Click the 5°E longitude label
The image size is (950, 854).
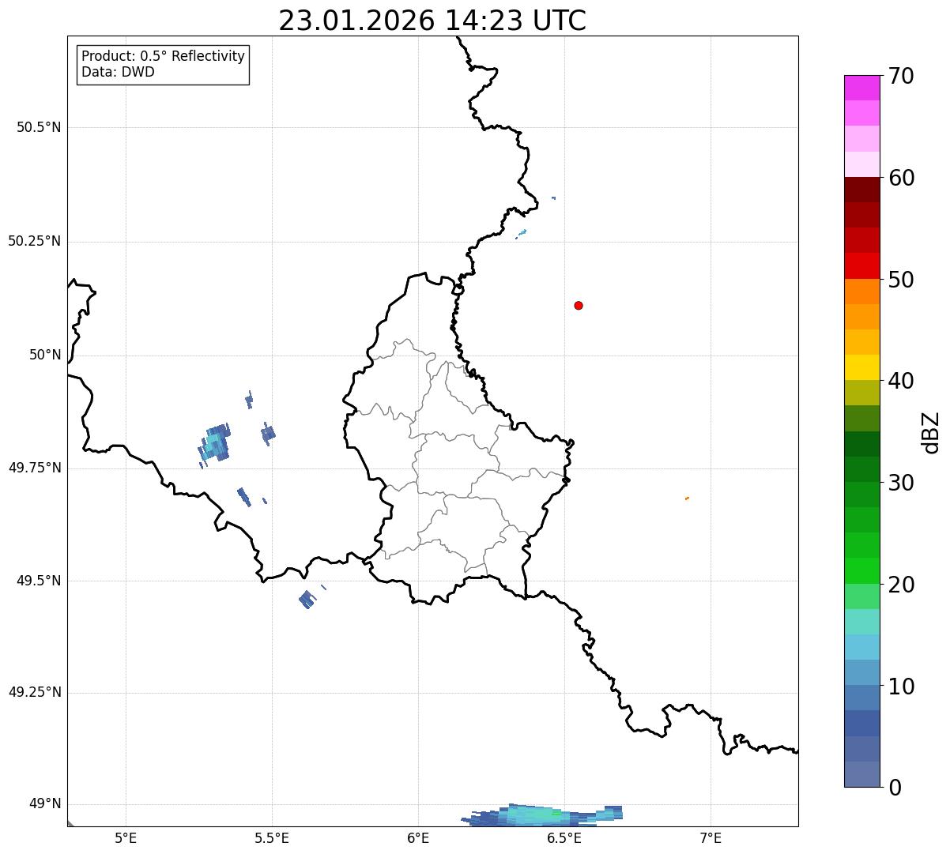[x=126, y=837]
